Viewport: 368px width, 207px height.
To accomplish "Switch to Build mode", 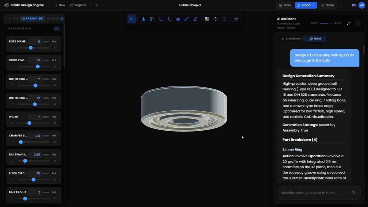I will (x=314, y=39).
